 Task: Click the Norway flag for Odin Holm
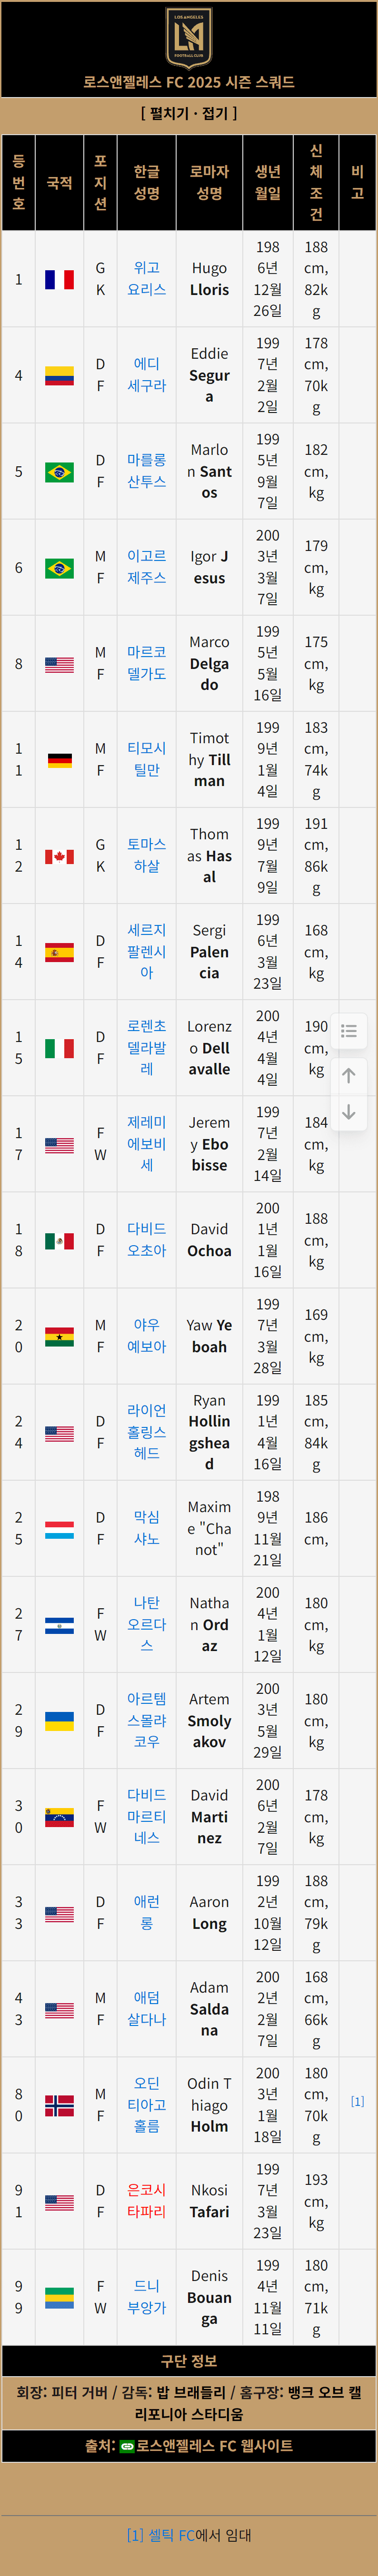pyautogui.click(x=59, y=2105)
